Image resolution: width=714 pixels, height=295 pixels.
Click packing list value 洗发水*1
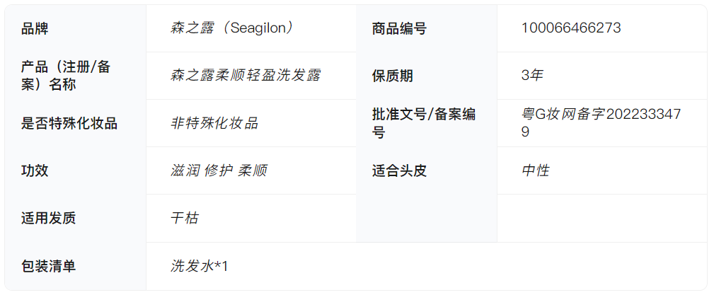coord(199,266)
